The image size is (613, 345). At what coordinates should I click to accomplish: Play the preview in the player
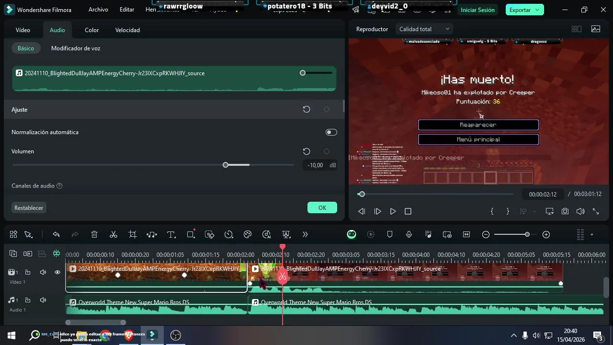pyautogui.click(x=393, y=211)
